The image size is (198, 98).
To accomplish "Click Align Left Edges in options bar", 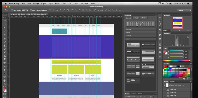I will point(61,10).
